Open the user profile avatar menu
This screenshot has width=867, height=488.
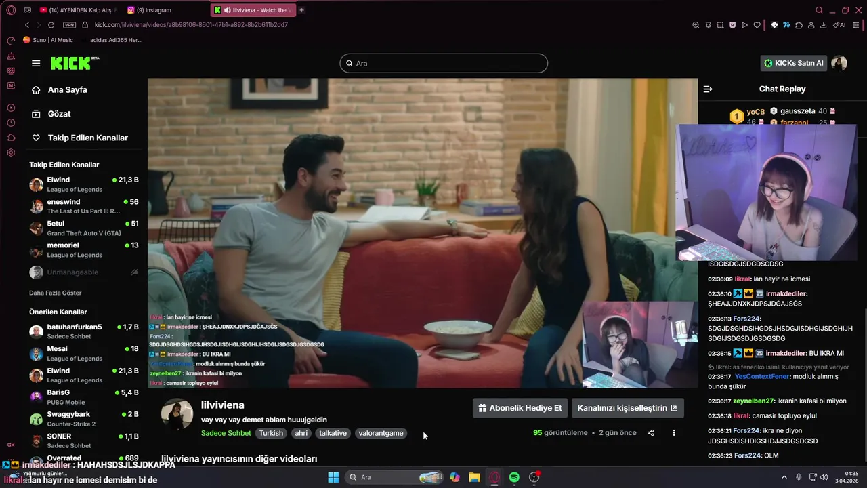click(x=839, y=63)
